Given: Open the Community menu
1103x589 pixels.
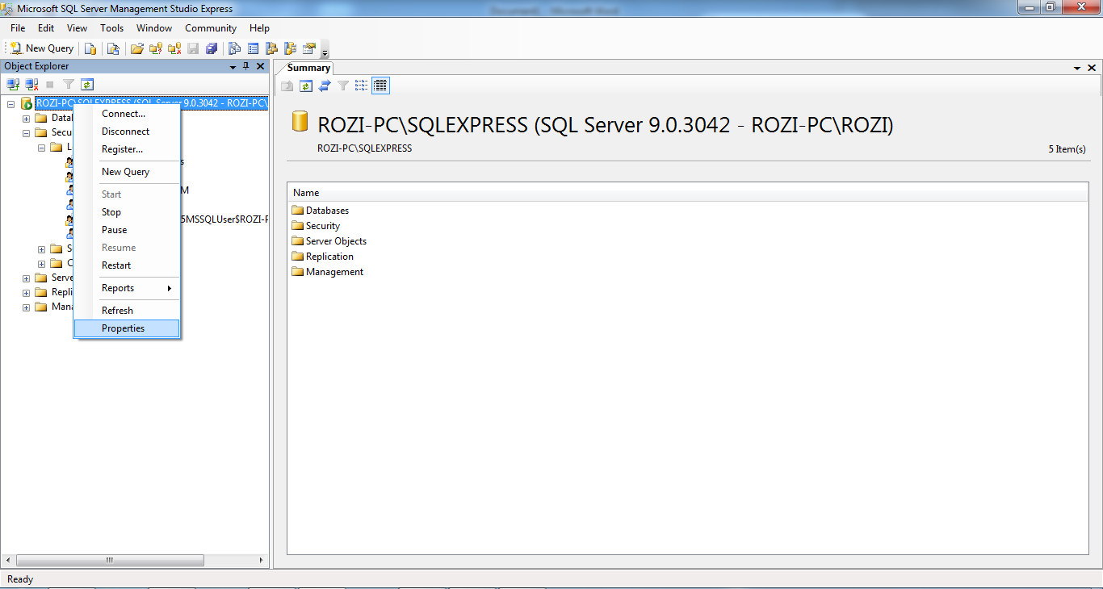Looking at the screenshot, I should pos(211,28).
